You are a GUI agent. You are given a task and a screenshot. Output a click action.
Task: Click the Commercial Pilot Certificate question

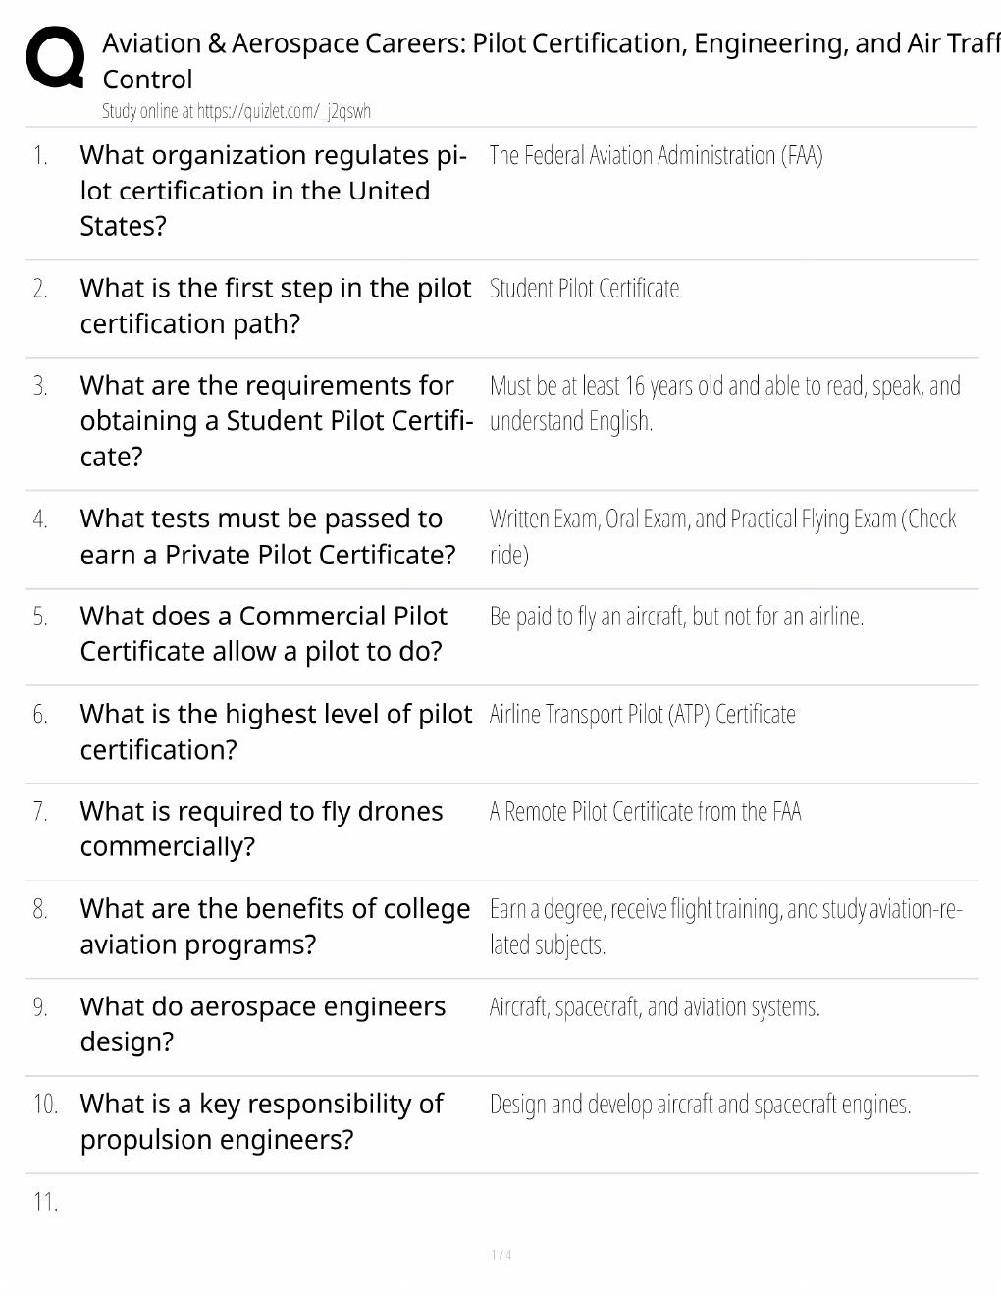pos(263,633)
